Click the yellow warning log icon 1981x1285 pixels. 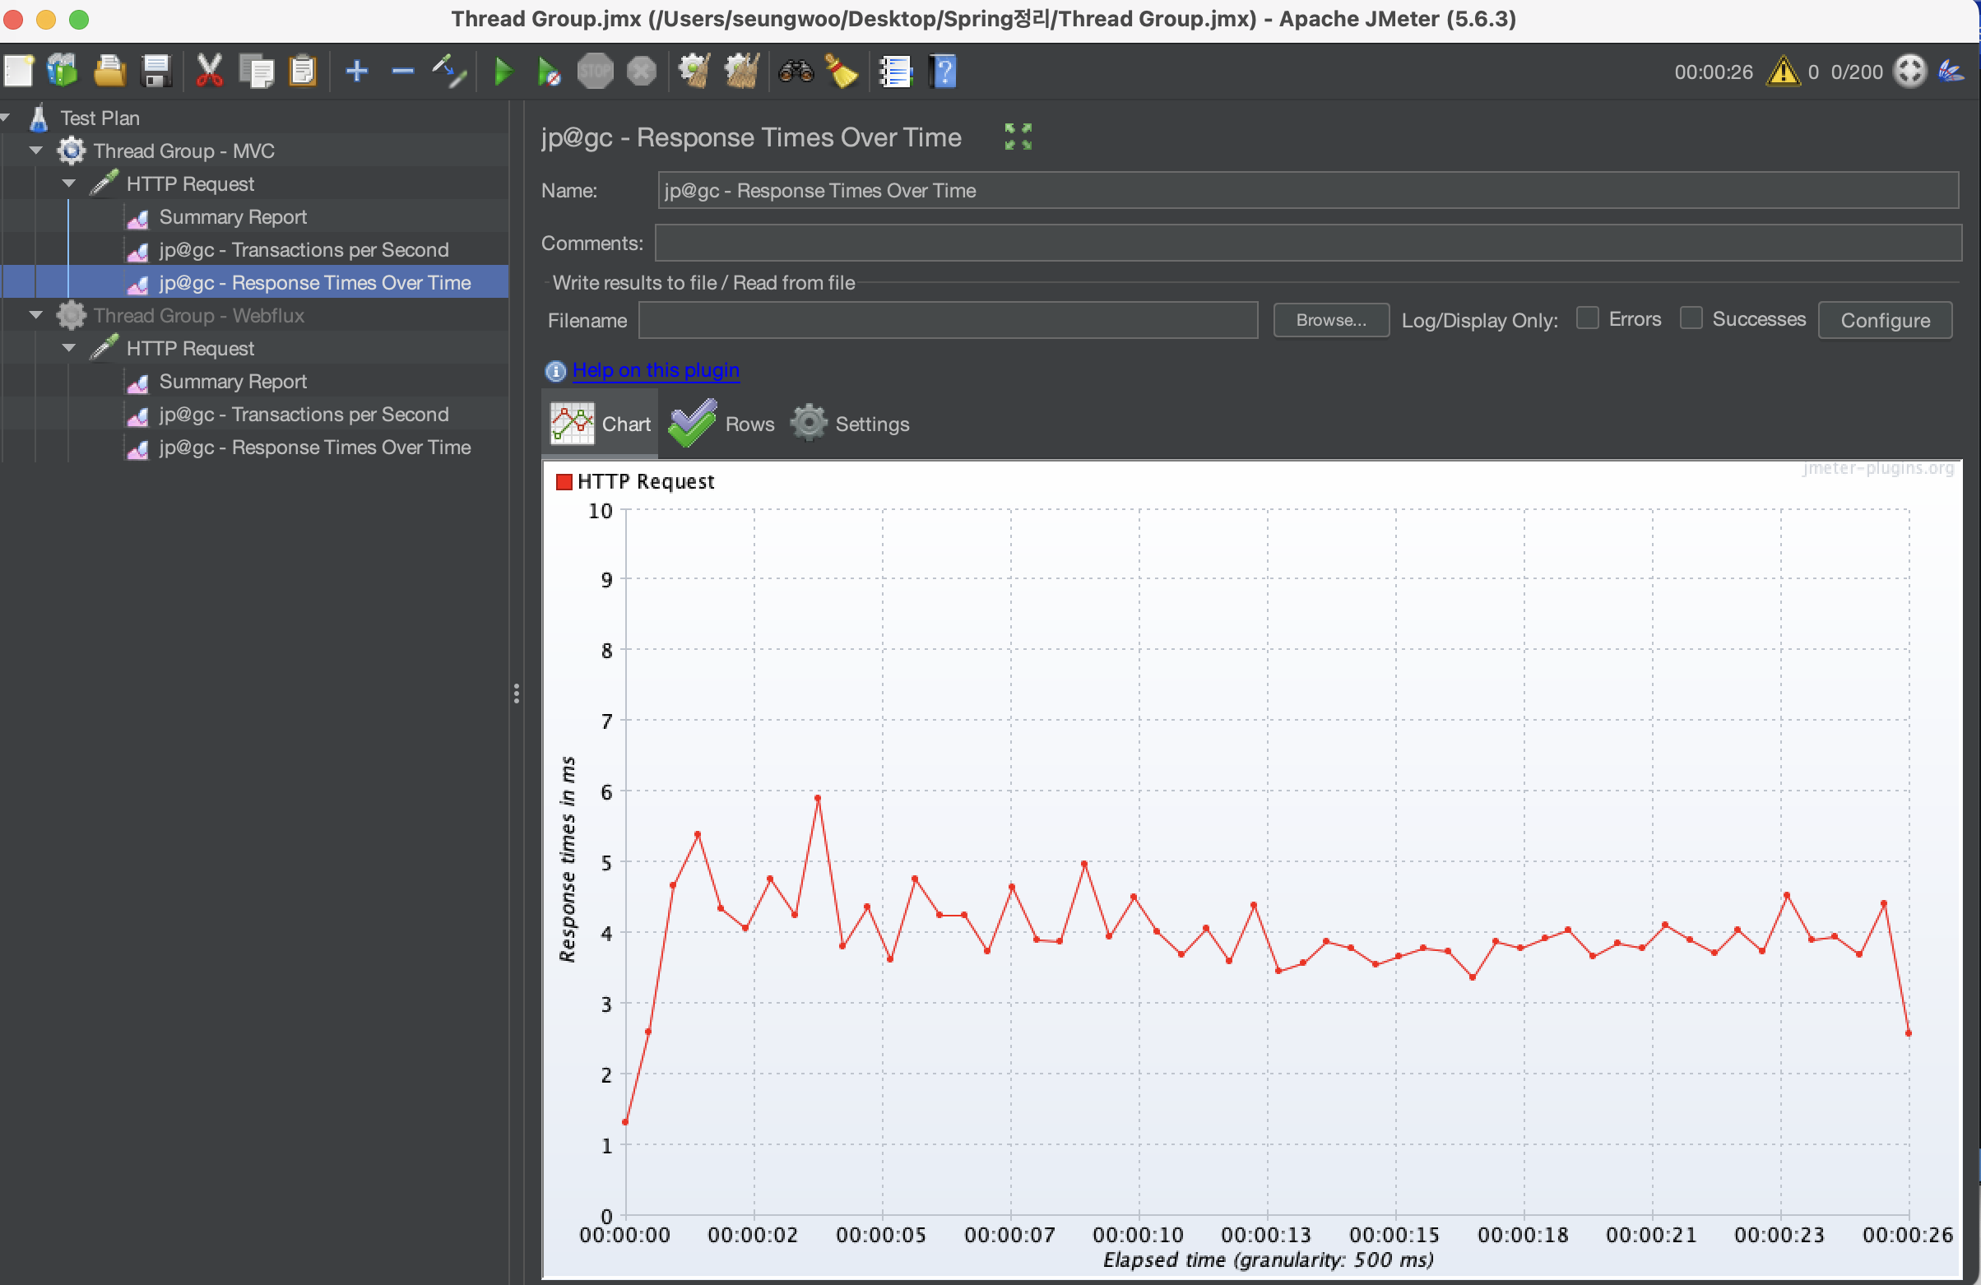1783,72
